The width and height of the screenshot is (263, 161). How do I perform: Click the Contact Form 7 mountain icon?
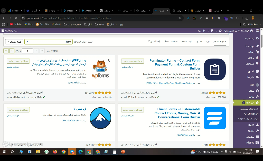(100, 118)
